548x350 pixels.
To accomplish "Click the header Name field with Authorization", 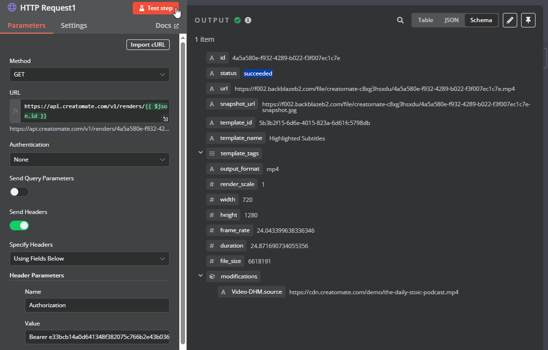I will click(x=97, y=305).
